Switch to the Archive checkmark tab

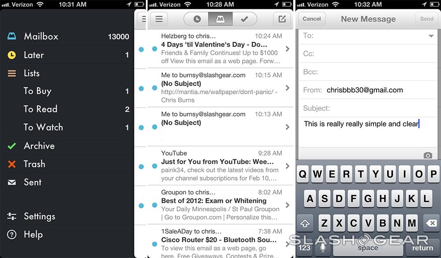245,19
